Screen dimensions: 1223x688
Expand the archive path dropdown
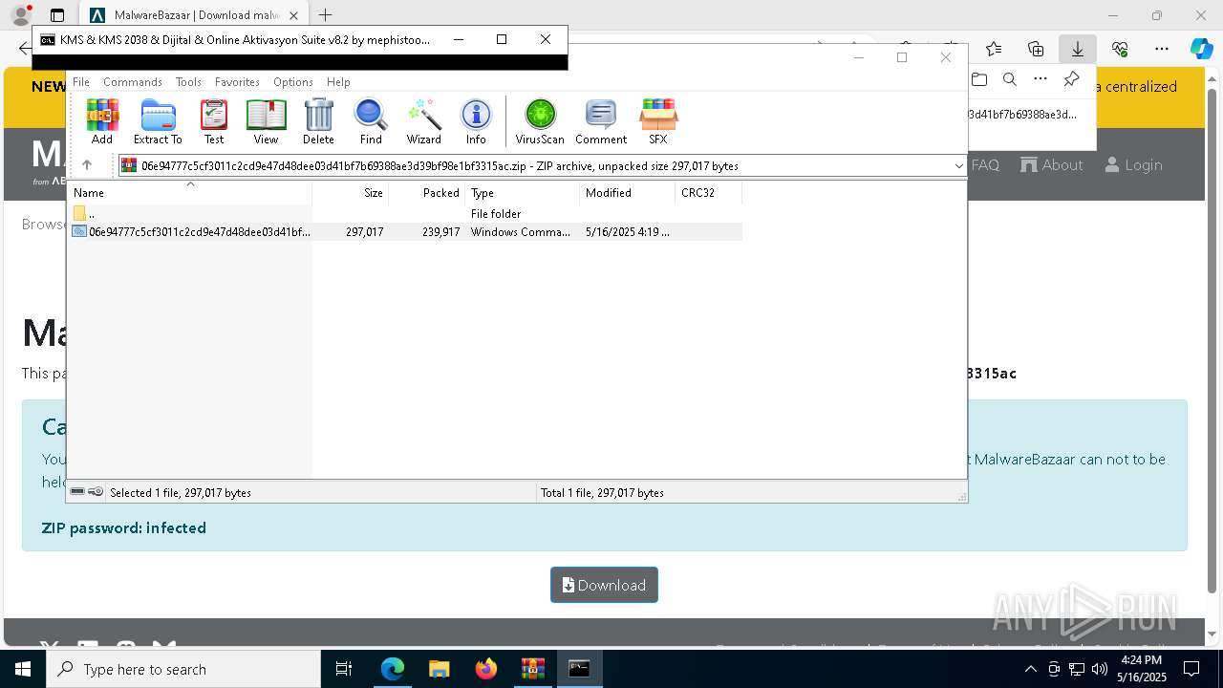click(958, 166)
